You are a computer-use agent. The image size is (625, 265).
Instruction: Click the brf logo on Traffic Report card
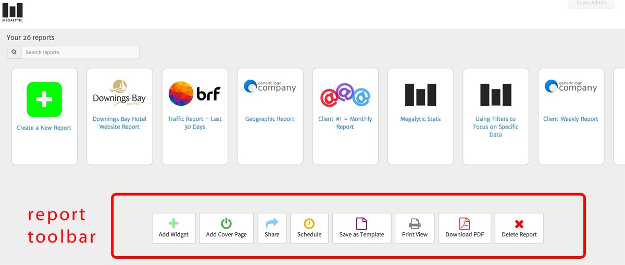pyautogui.click(x=195, y=94)
